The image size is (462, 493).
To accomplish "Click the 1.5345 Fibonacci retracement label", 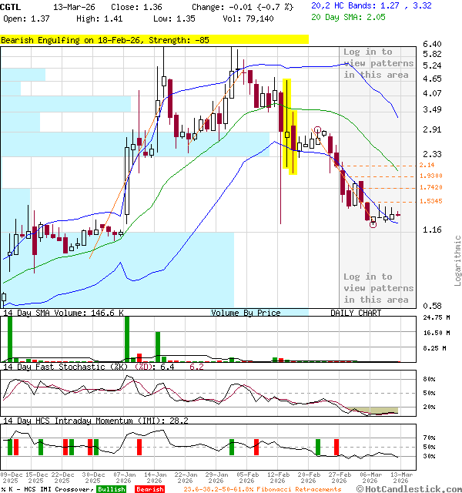I will coord(430,201).
